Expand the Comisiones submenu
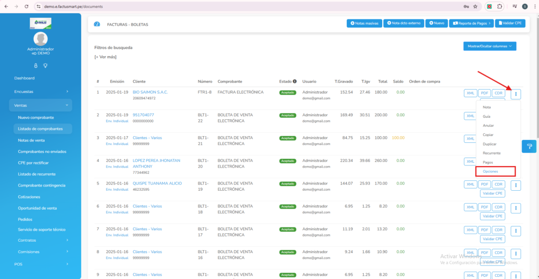The width and height of the screenshot is (539, 279). click(43, 252)
